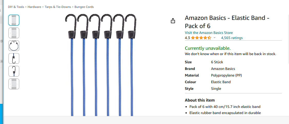Click the orange star rating icons
289x124 pixels.
(x=201, y=38)
